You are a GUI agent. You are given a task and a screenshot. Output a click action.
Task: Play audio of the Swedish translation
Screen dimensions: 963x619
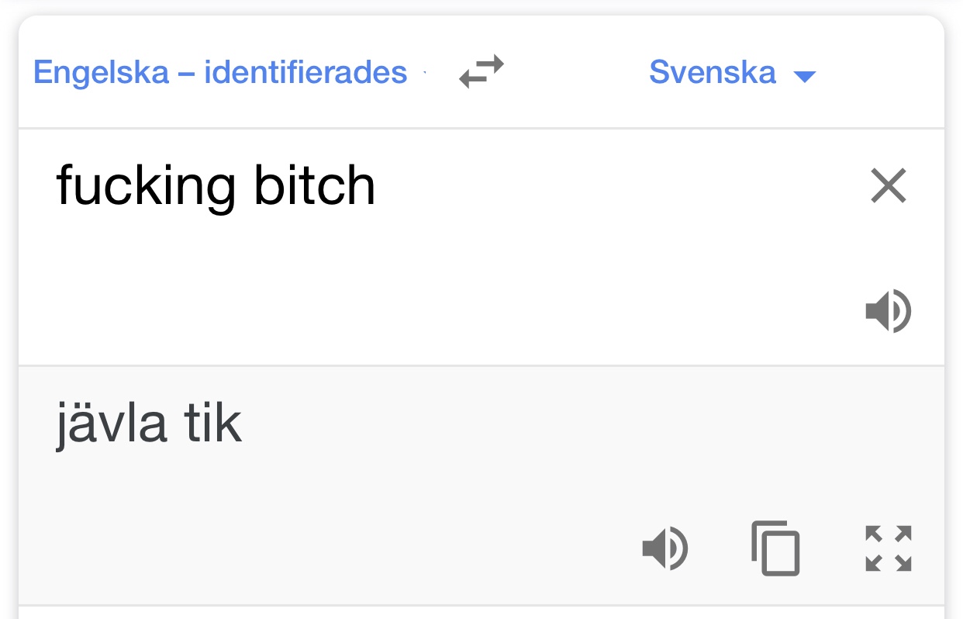(665, 549)
